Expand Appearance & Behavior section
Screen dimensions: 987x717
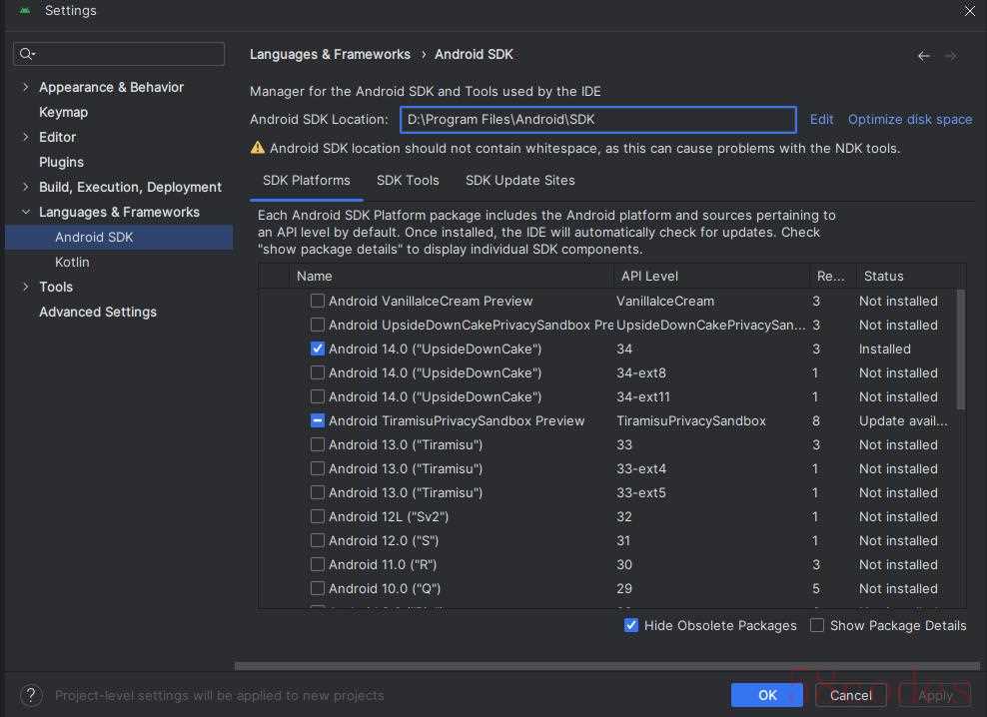[25, 87]
